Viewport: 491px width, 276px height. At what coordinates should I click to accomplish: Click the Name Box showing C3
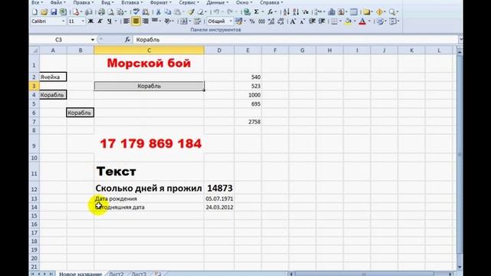pyautogui.click(x=58, y=40)
